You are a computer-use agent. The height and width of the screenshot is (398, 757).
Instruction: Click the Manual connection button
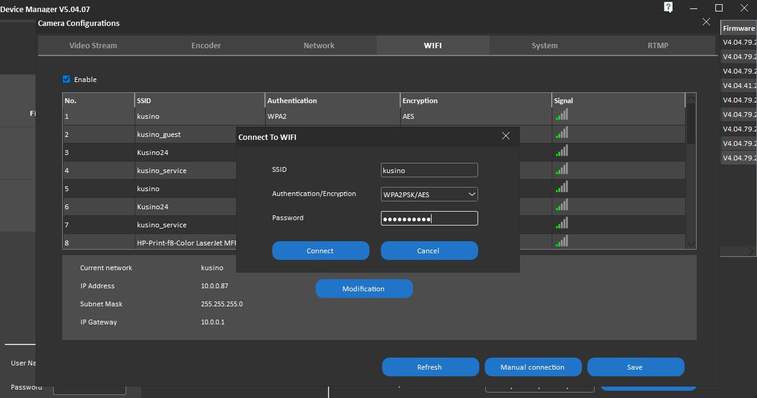pos(533,367)
